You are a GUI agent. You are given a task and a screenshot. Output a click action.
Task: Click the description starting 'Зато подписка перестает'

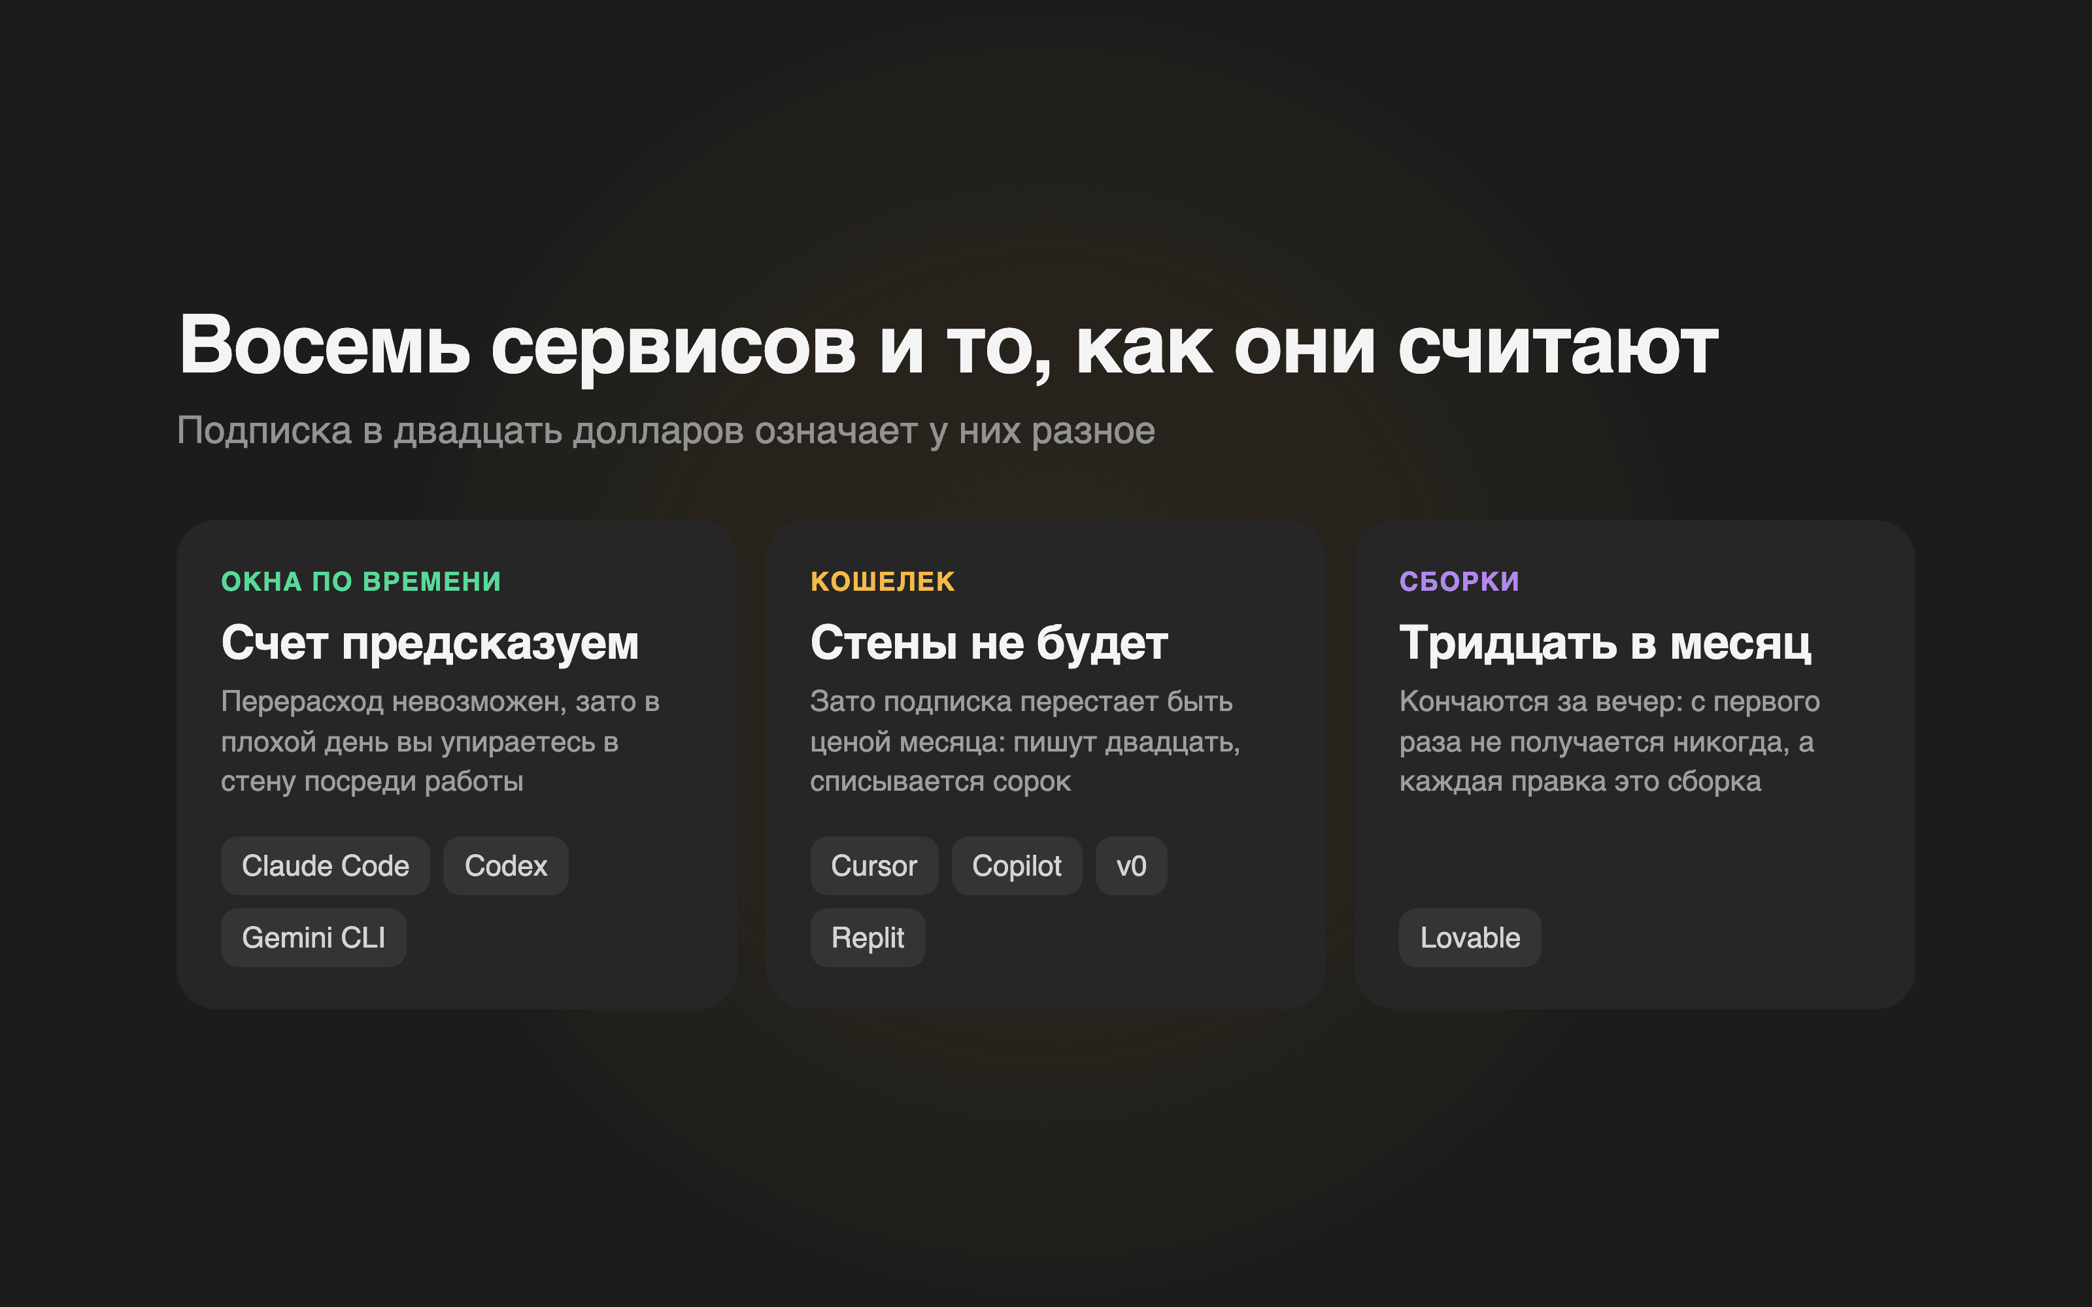coord(1025,742)
